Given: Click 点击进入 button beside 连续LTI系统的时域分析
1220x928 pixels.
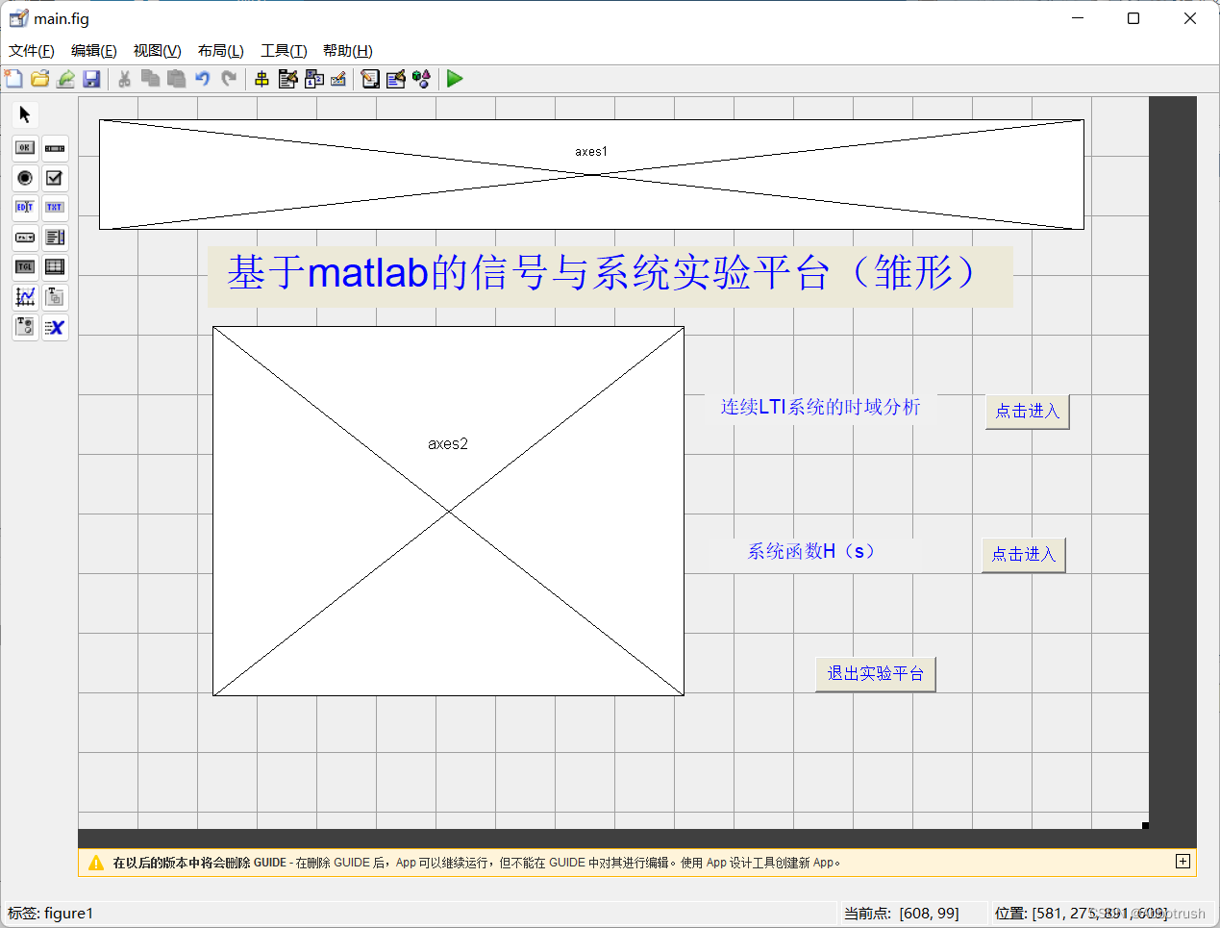Looking at the screenshot, I should (x=1028, y=412).
